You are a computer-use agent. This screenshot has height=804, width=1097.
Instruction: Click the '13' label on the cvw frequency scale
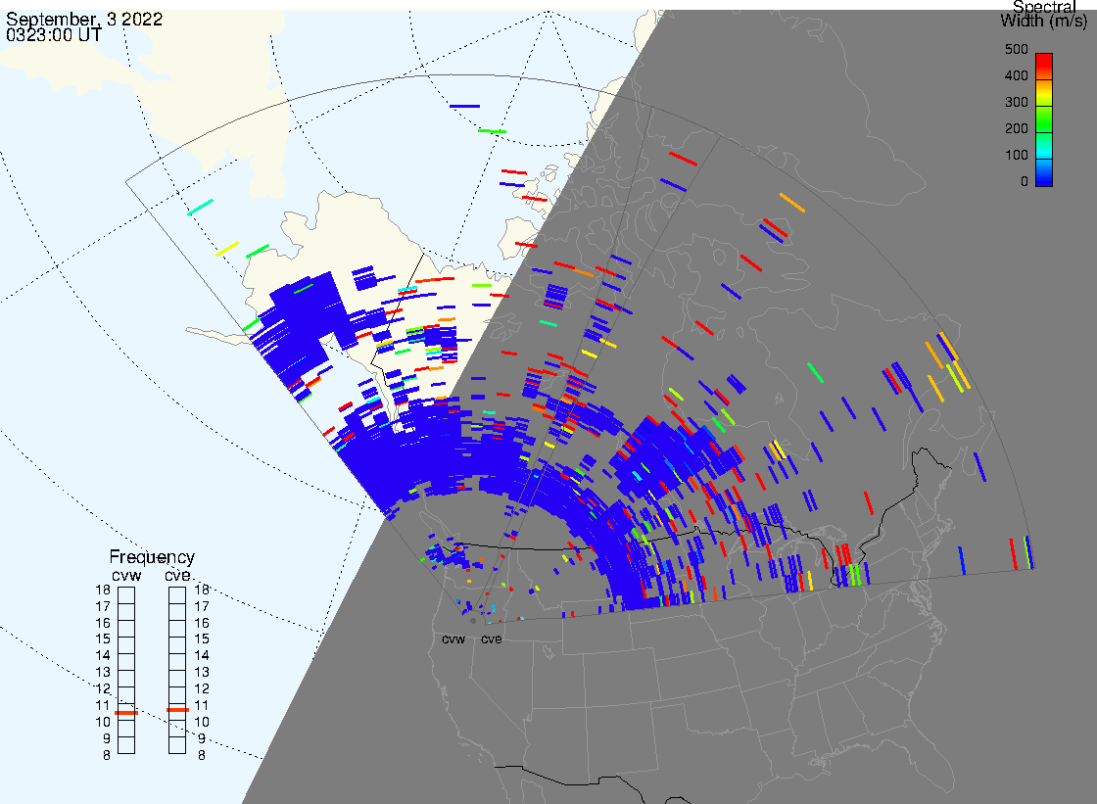pos(103,673)
